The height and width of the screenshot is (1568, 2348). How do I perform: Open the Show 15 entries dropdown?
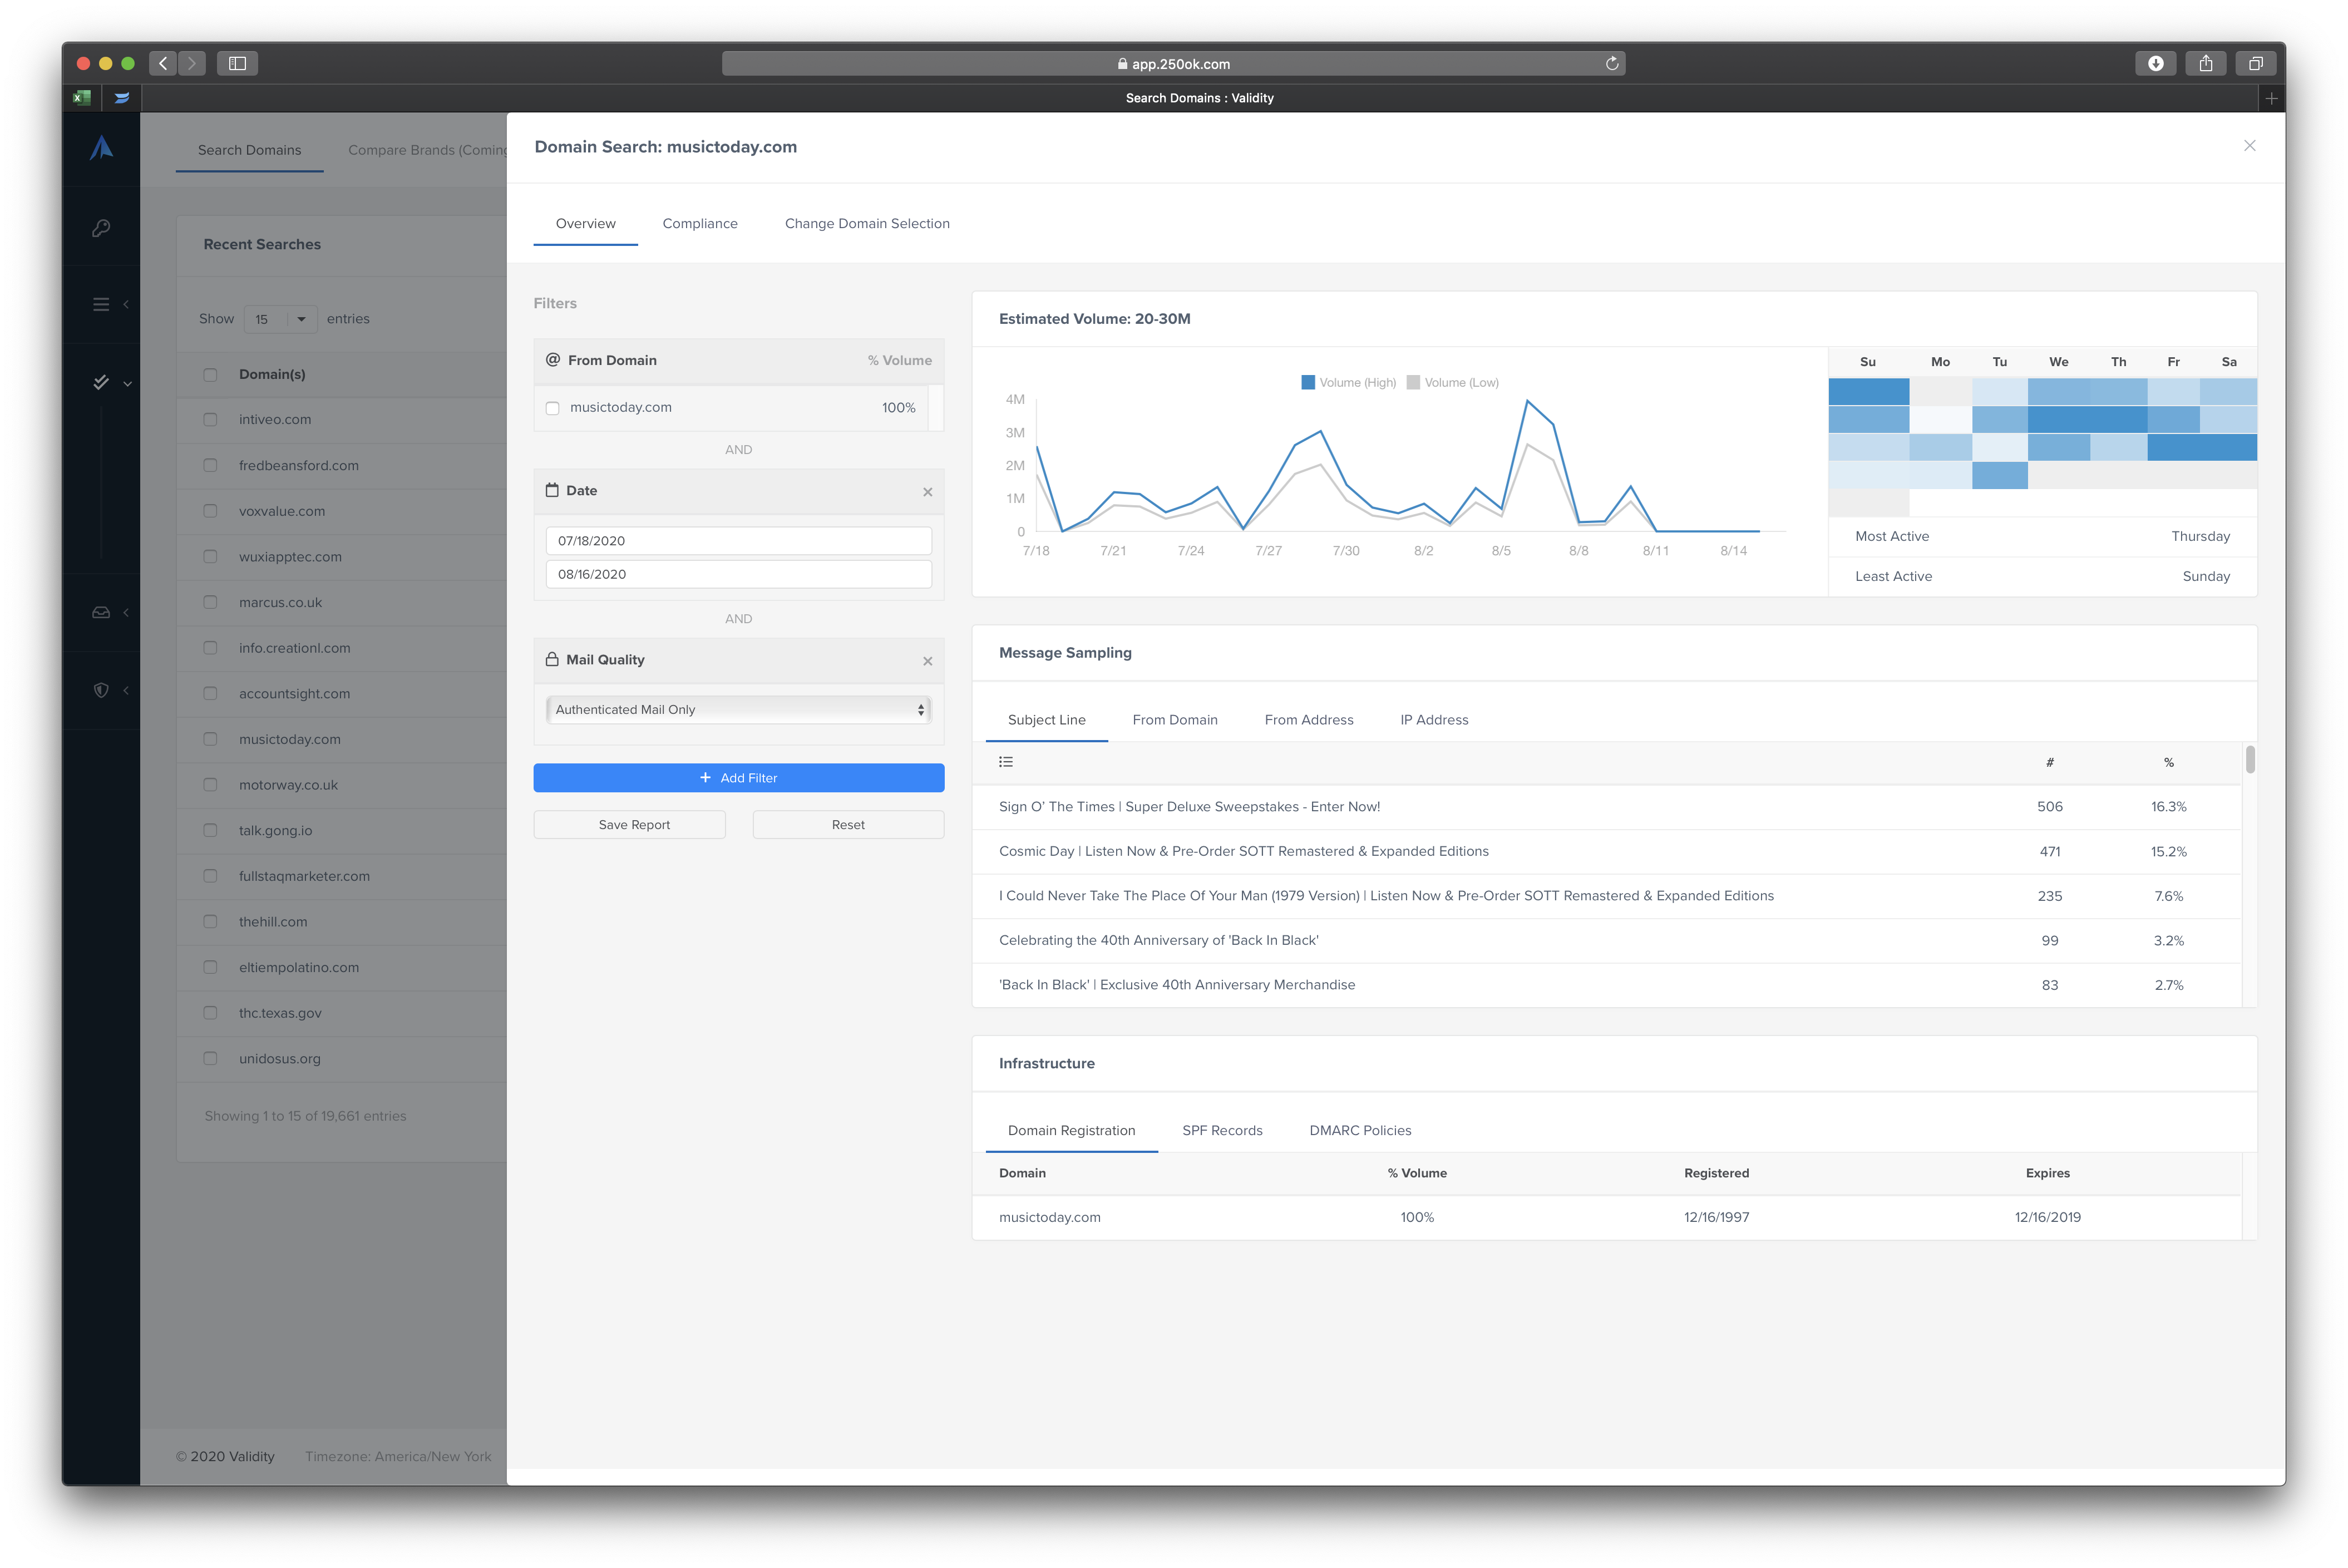280,319
